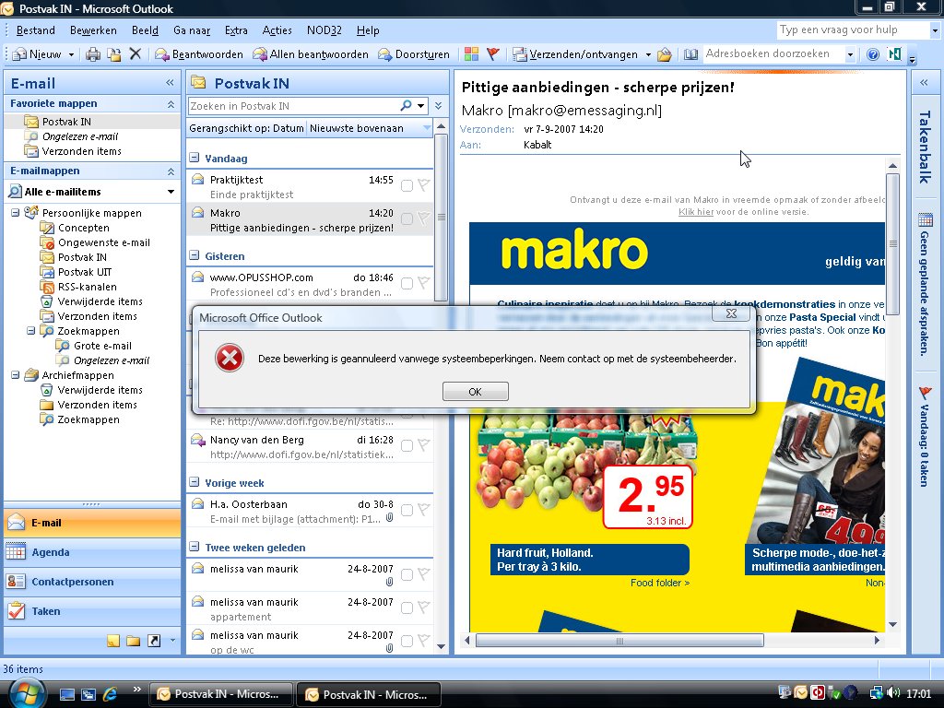Click the red flag icon in the Takenbalk
The width and height of the screenshot is (944, 708).
[926, 393]
